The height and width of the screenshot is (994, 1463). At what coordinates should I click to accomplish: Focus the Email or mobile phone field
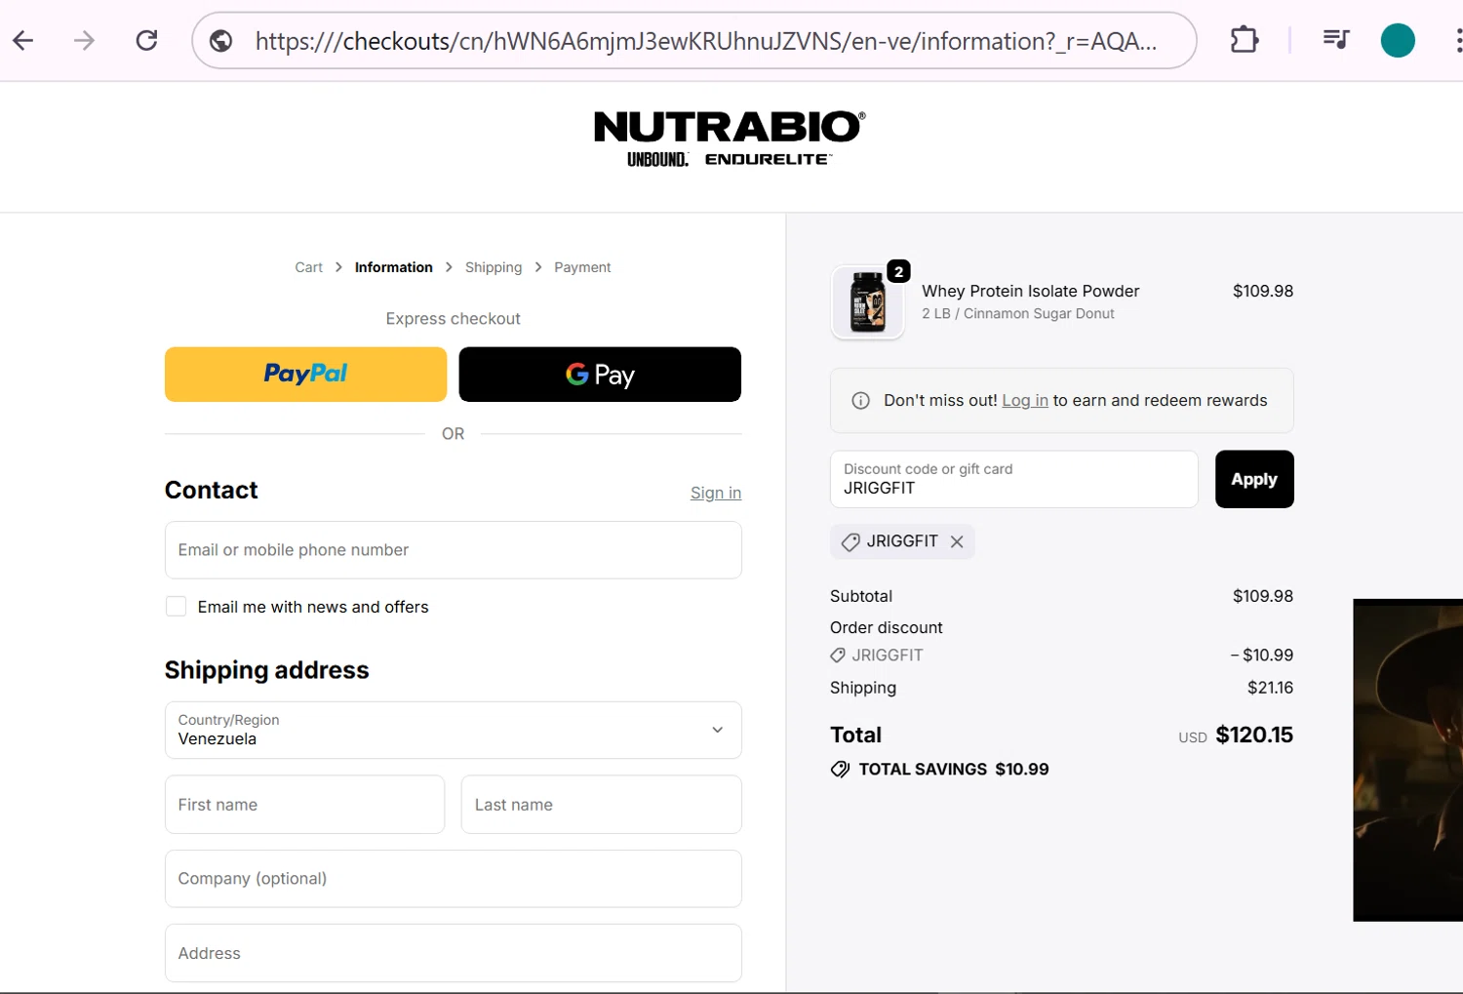tap(454, 550)
